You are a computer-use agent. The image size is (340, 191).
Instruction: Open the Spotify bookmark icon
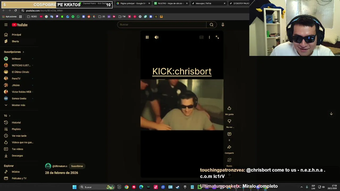click(x=73, y=16)
